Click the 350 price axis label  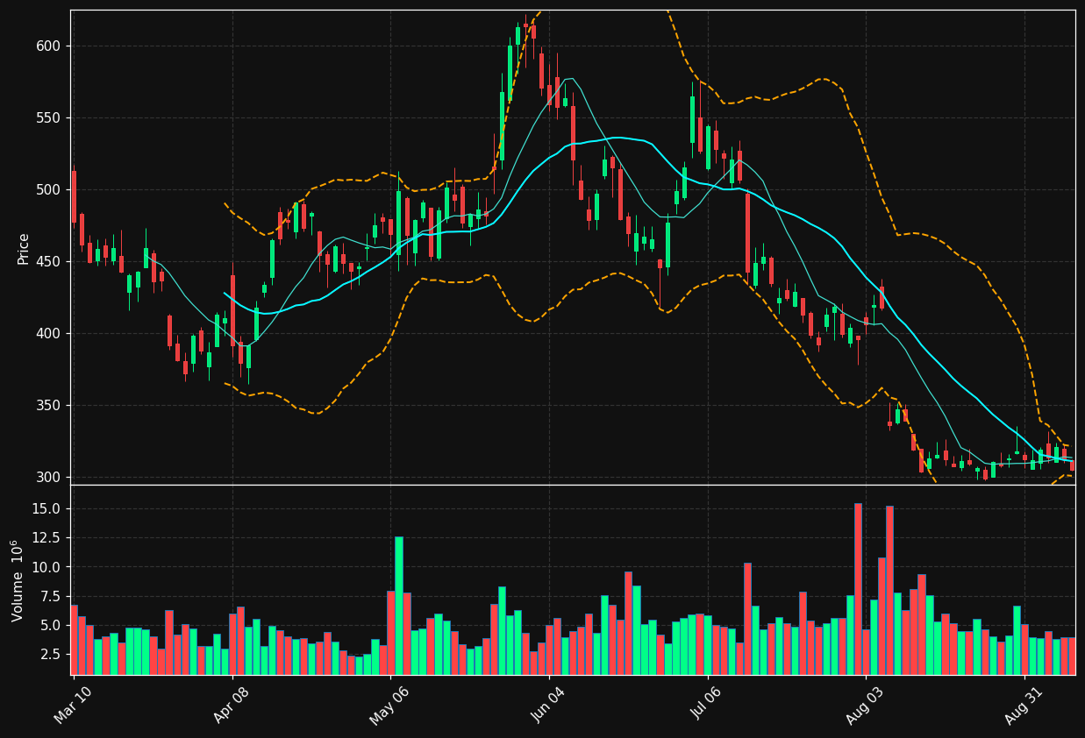[49, 405]
